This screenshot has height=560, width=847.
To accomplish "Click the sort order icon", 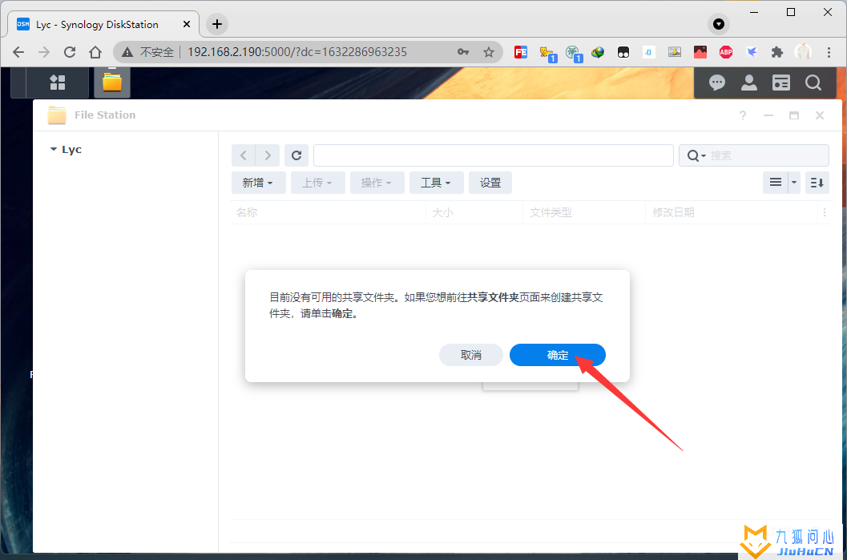I will [x=817, y=183].
